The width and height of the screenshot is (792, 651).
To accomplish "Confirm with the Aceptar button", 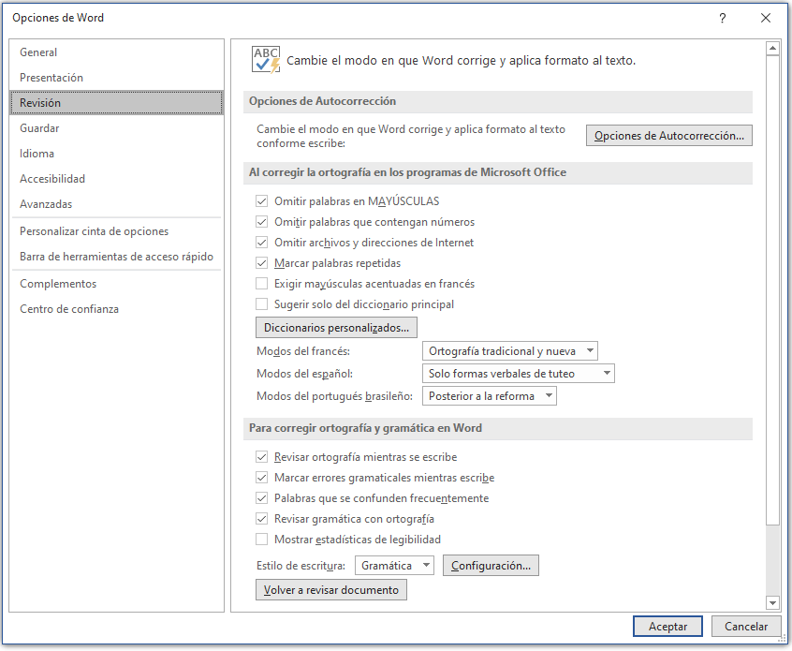I will [x=667, y=627].
